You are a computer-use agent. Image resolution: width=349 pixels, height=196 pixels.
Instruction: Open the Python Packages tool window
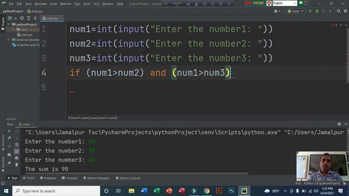coord(96,178)
